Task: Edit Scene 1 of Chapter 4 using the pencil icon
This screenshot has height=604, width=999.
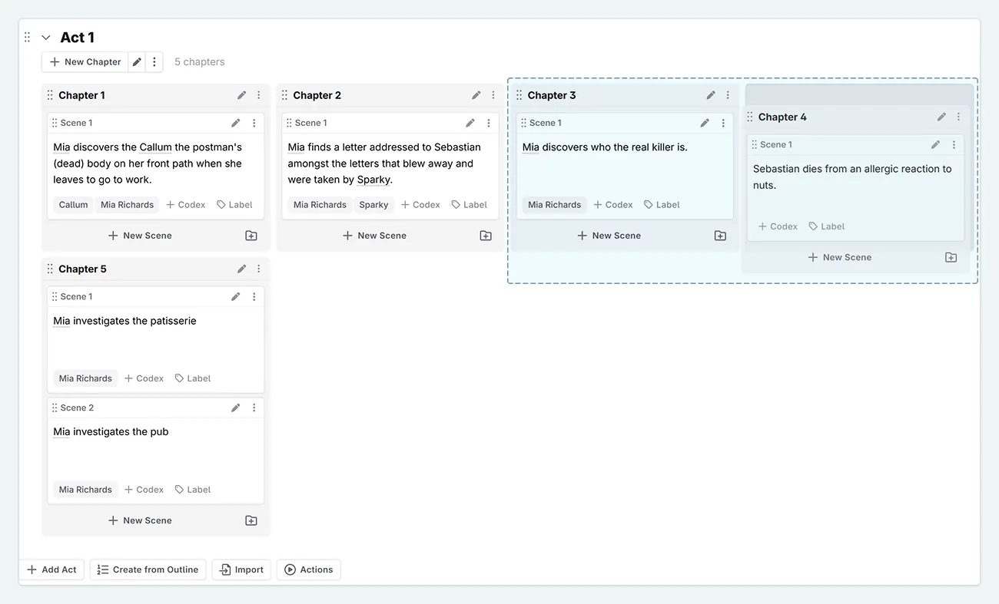Action: pyautogui.click(x=935, y=144)
